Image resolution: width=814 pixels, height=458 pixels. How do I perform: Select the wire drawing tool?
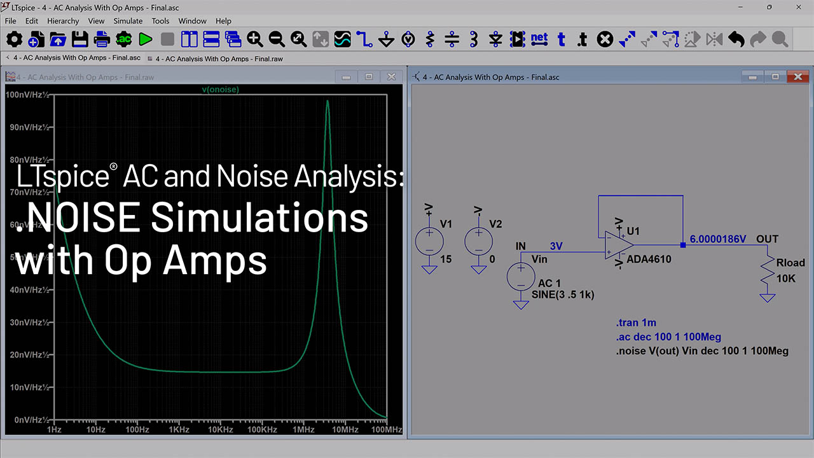point(364,39)
